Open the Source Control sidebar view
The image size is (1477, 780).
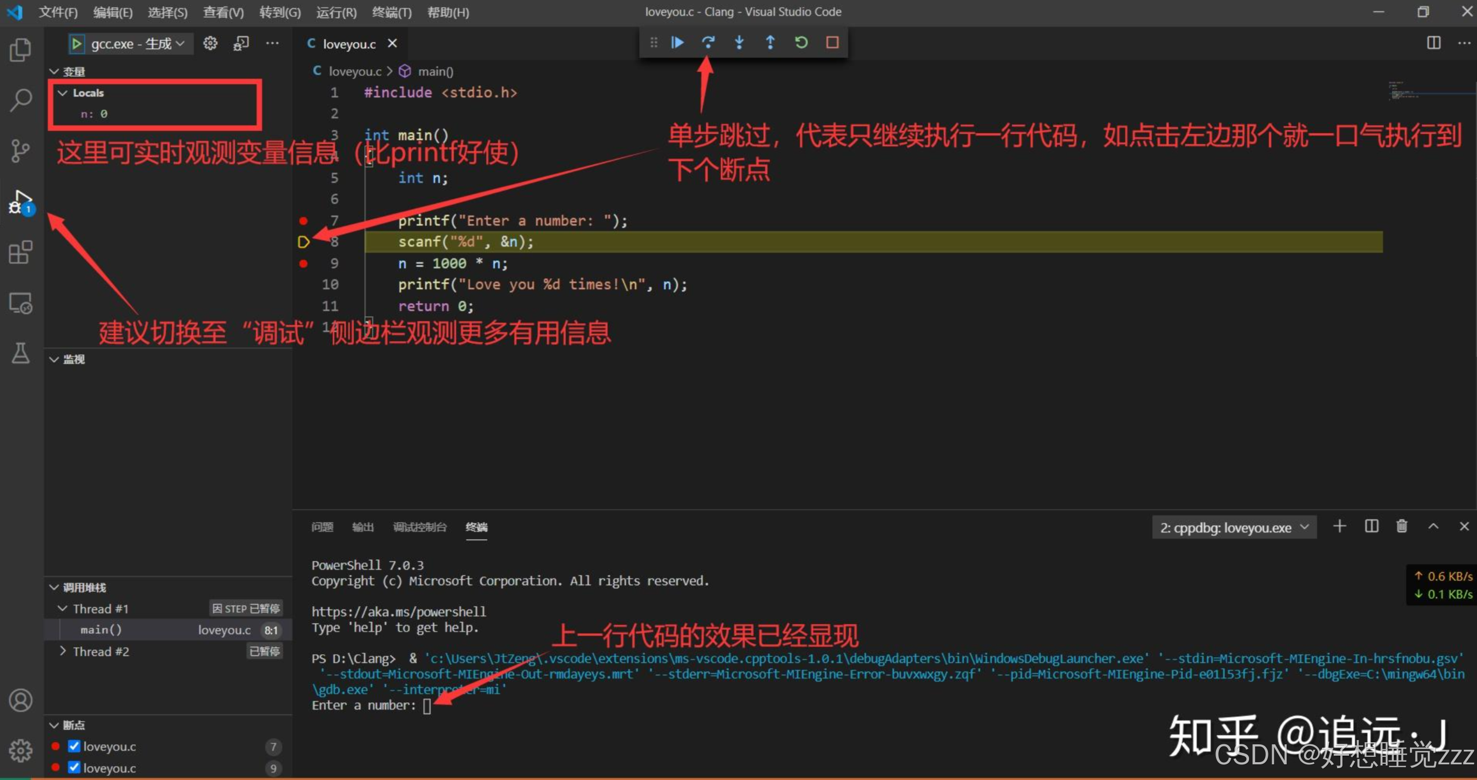pos(21,151)
